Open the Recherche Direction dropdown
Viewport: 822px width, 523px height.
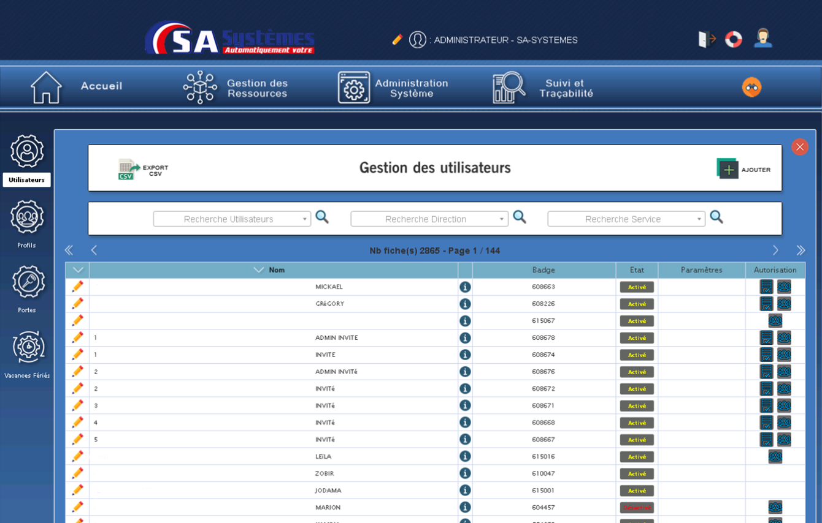click(502, 219)
